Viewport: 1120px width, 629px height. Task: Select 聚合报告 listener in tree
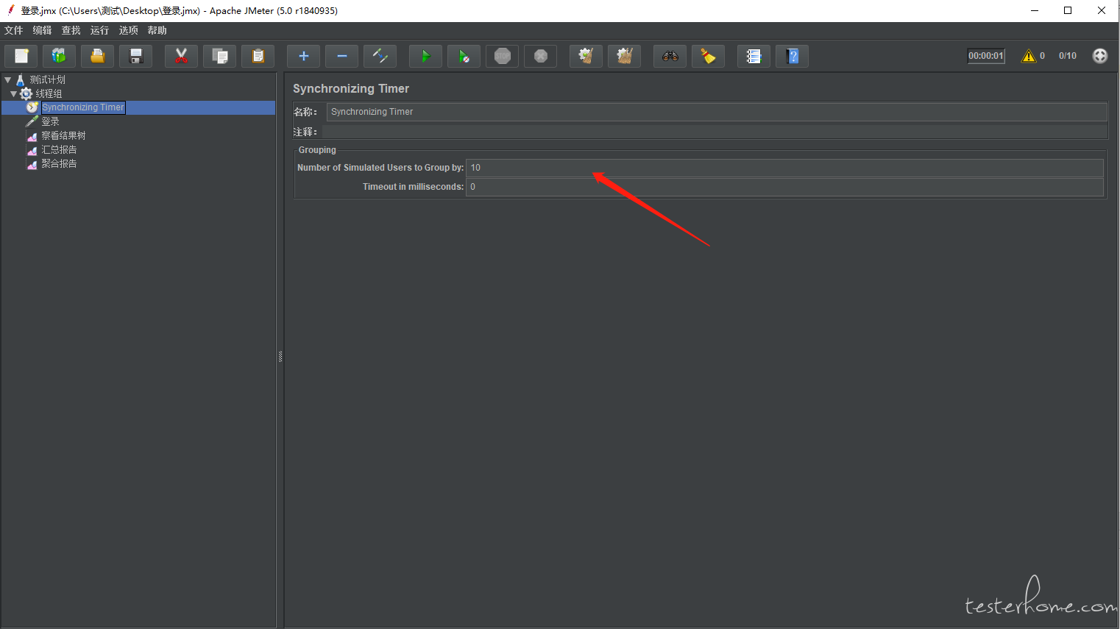pyautogui.click(x=59, y=163)
